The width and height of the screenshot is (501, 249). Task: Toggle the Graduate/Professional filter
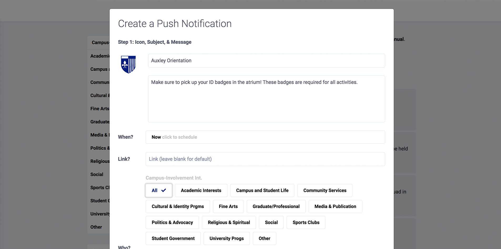point(276,206)
